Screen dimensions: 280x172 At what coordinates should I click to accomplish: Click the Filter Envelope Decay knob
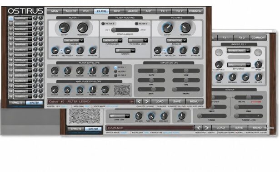coord(67,71)
